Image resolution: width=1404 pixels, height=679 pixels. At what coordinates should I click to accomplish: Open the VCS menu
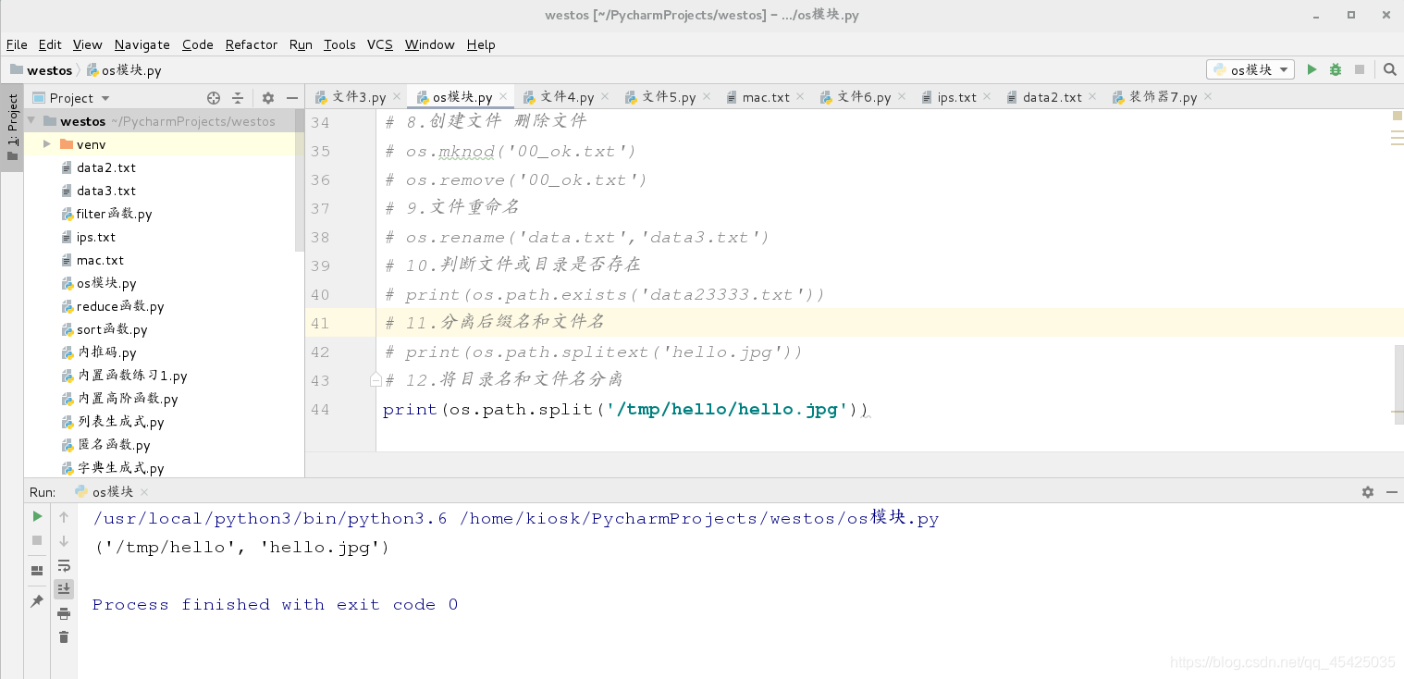click(379, 44)
